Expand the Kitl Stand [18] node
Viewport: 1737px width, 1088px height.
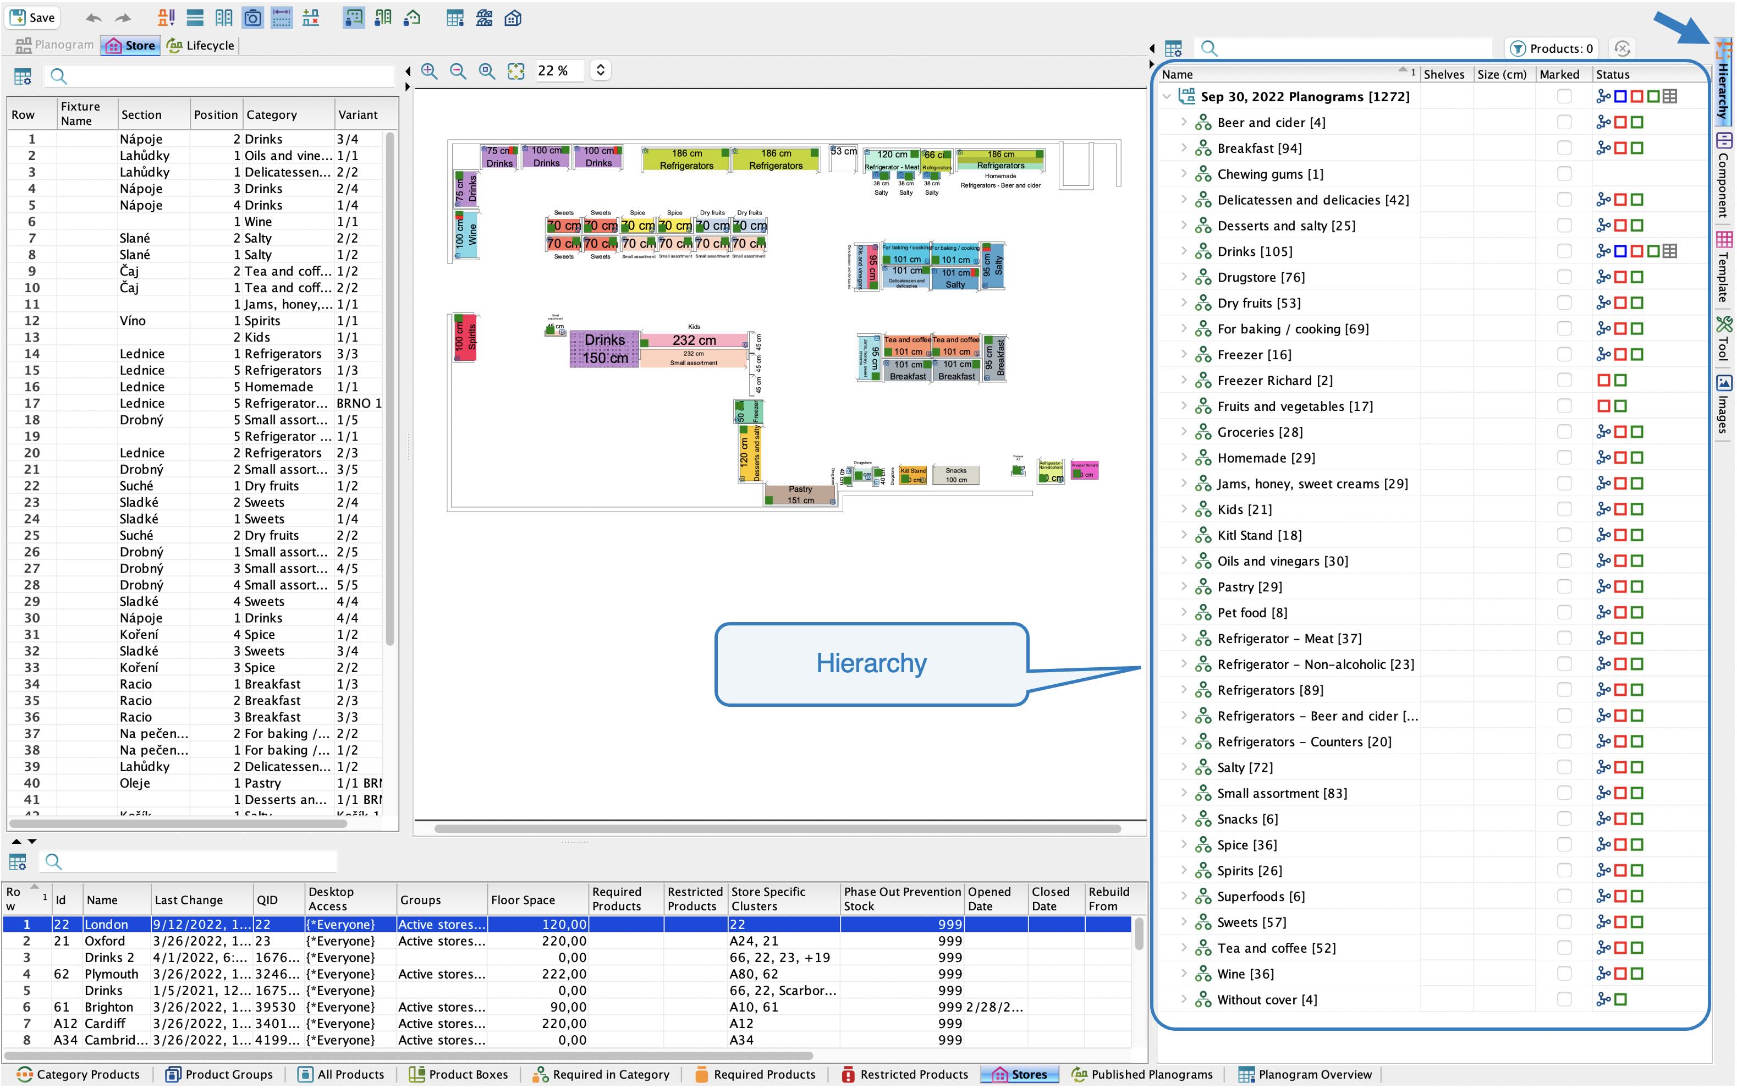pyautogui.click(x=1184, y=535)
